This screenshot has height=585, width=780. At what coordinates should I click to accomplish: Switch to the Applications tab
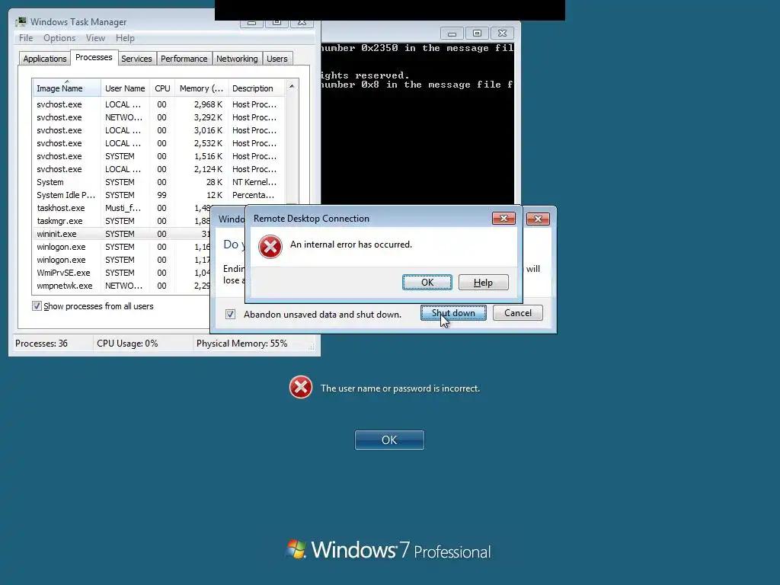point(45,59)
